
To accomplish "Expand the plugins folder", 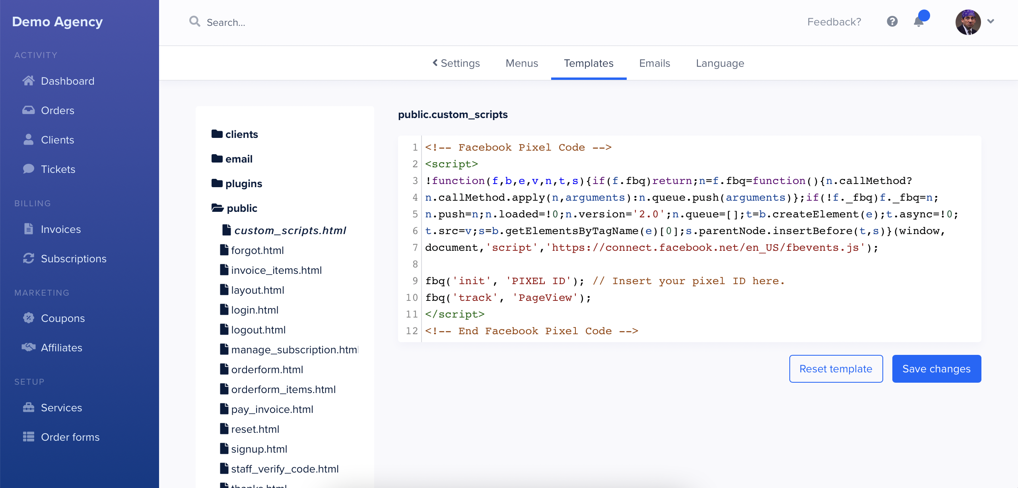I will pyautogui.click(x=237, y=183).
